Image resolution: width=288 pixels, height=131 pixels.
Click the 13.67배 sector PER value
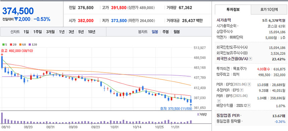[279, 116]
